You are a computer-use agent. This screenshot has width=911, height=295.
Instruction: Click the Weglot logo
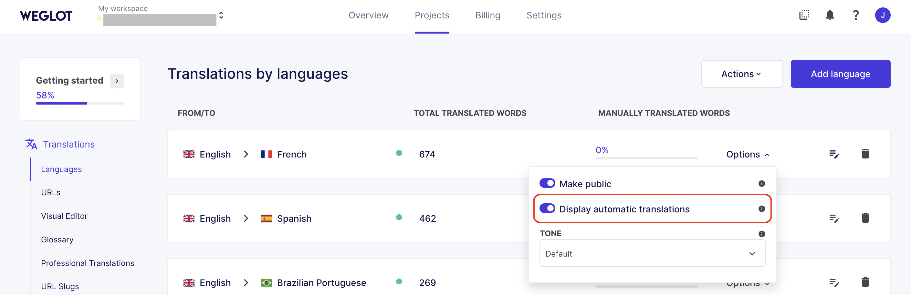[x=46, y=15]
